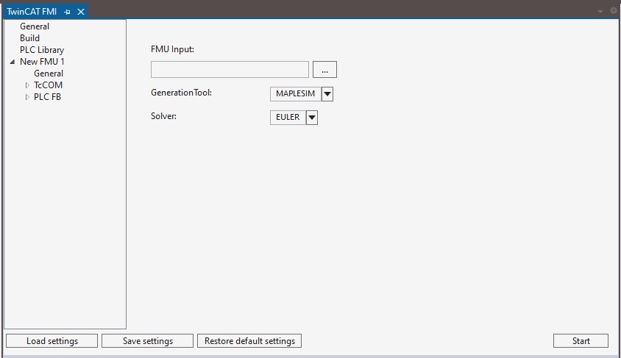Expand the TcCOM node
Viewport: 621px width, 358px height.
click(x=27, y=85)
